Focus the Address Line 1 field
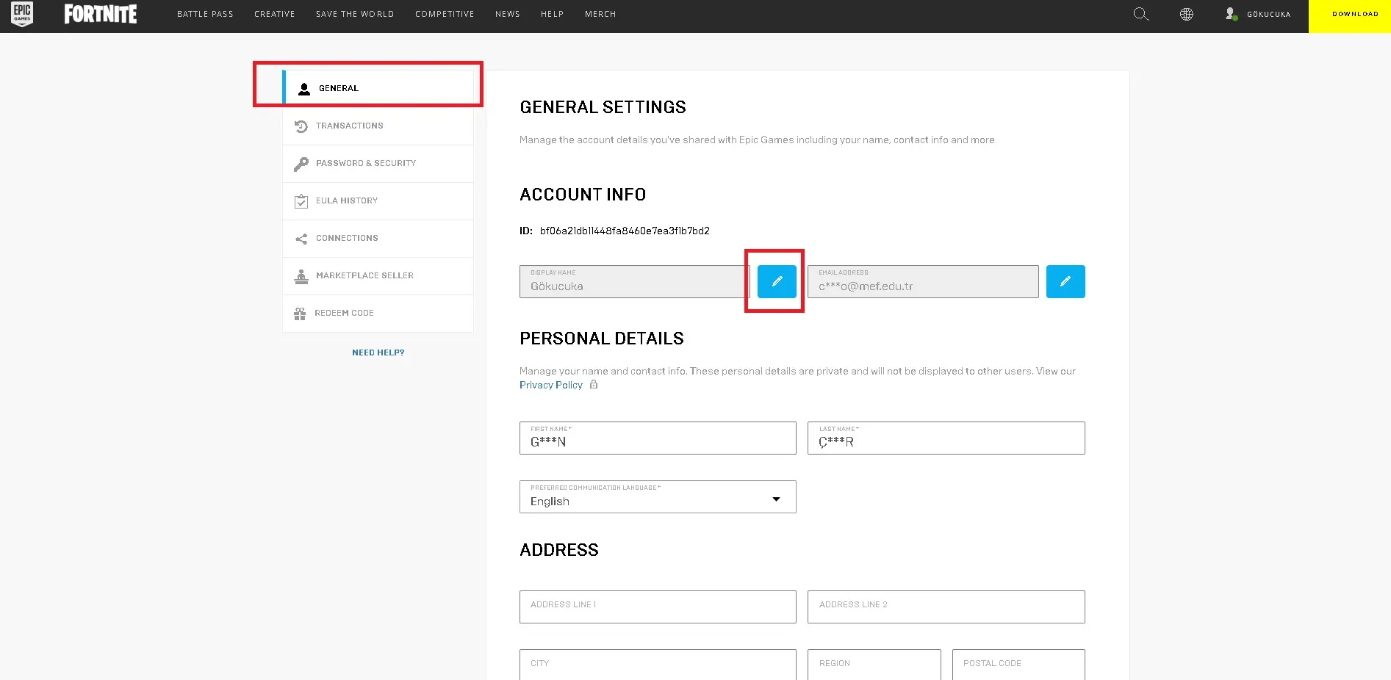This screenshot has height=680, width=1391. (x=657, y=607)
